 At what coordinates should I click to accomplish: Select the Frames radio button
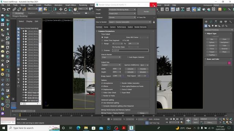[x=102, y=50]
